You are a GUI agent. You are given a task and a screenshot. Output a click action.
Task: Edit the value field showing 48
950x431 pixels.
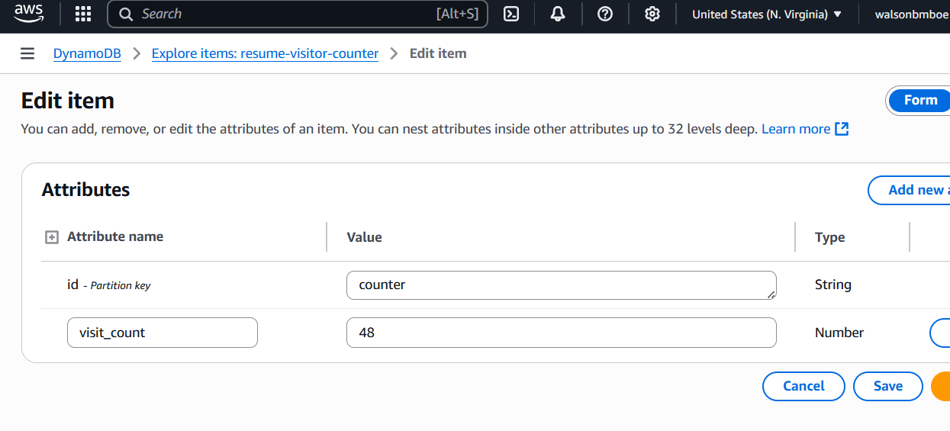click(x=562, y=333)
